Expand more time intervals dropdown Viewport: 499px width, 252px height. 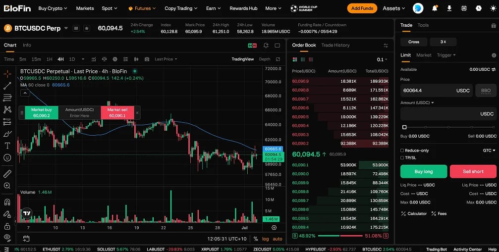(x=83, y=59)
